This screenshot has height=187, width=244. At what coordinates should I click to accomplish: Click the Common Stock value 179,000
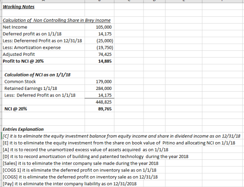point(103,82)
